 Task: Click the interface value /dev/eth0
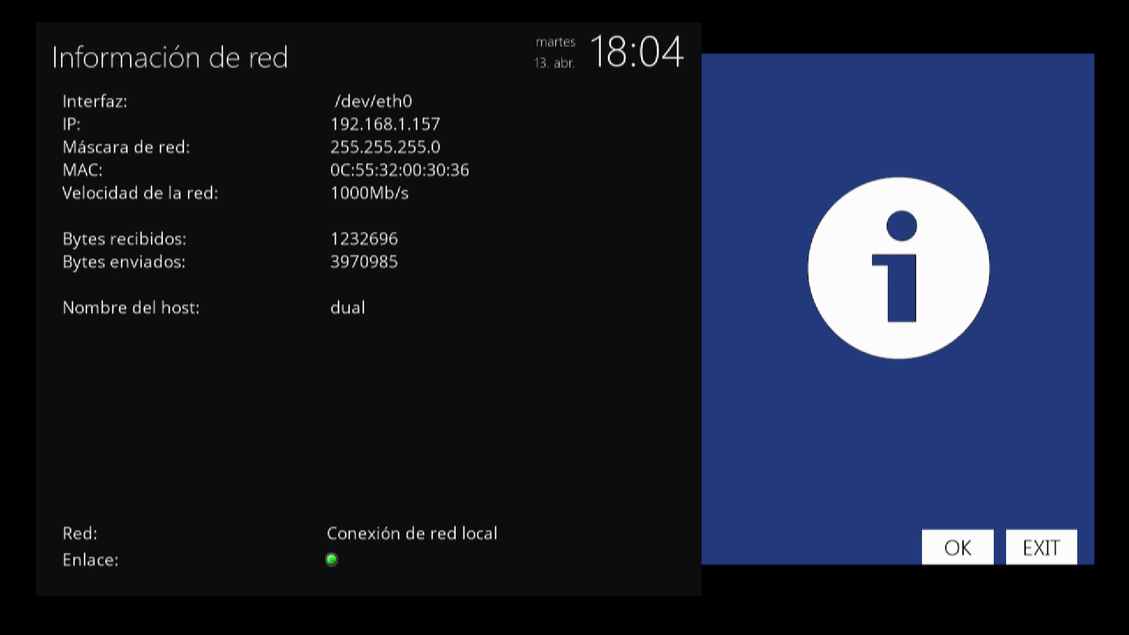coord(373,101)
